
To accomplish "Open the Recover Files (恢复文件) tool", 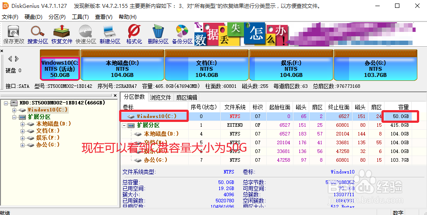I will tap(62, 35).
